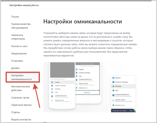Open Форма контактов section
Screen dimensions: 157x123
pyautogui.click(x=21, y=120)
